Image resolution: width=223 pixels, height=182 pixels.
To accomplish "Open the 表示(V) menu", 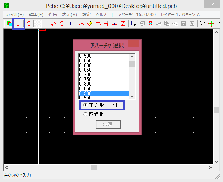I will [69, 15].
